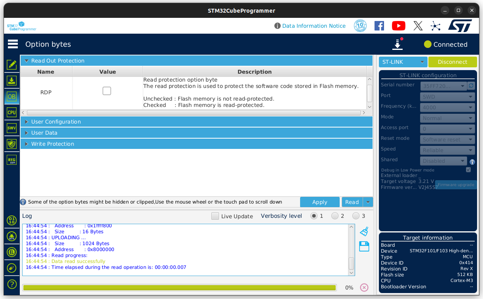The image size is (483, 299).
Task: Open the hamburger menu
Action: pos(13,44)
